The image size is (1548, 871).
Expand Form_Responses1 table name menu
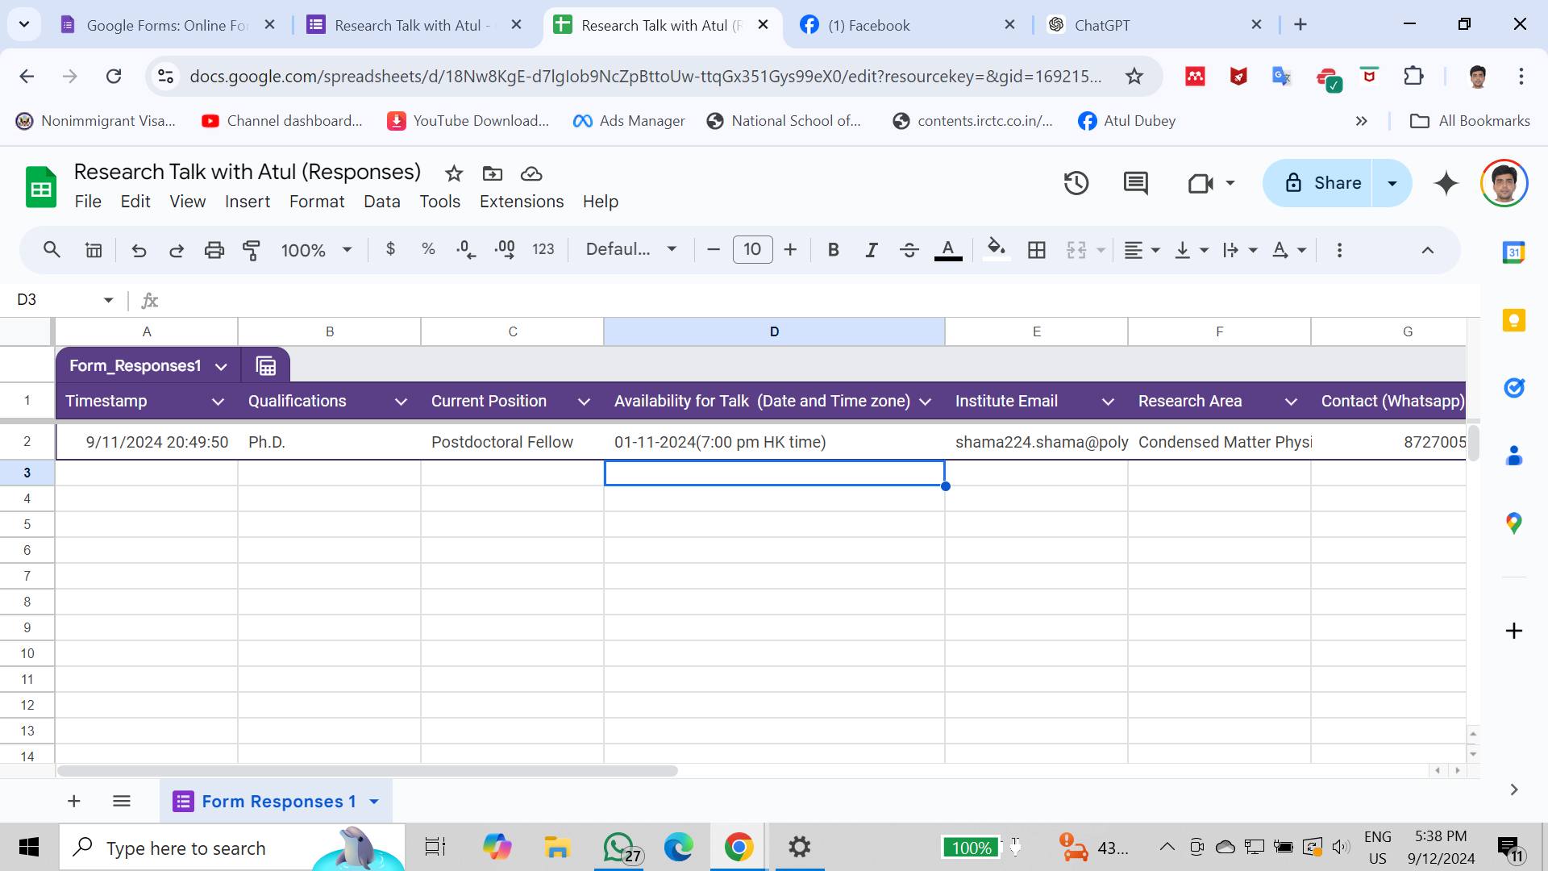tap(221, 367)
